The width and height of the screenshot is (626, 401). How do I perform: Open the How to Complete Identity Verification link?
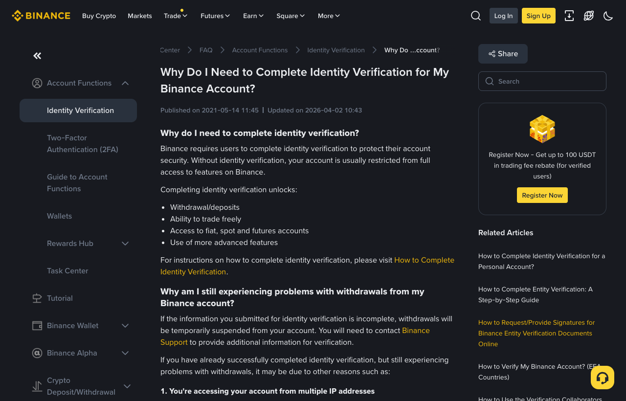[x=307, y=266]
